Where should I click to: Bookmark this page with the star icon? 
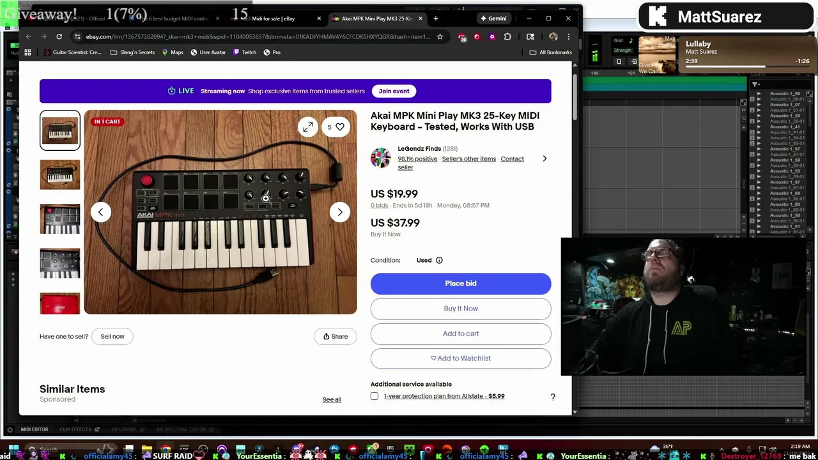440,36
